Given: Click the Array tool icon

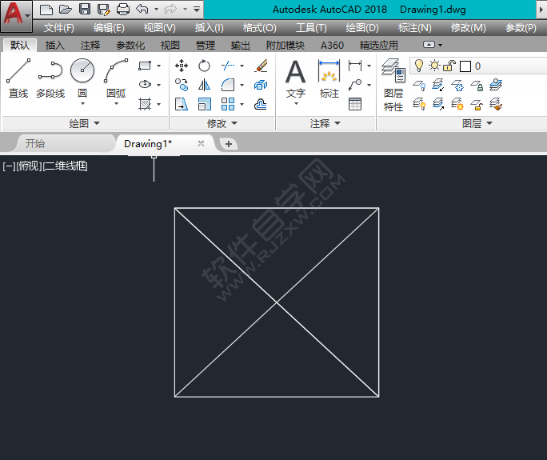Looking at the screenshot, I should [228, 104].
